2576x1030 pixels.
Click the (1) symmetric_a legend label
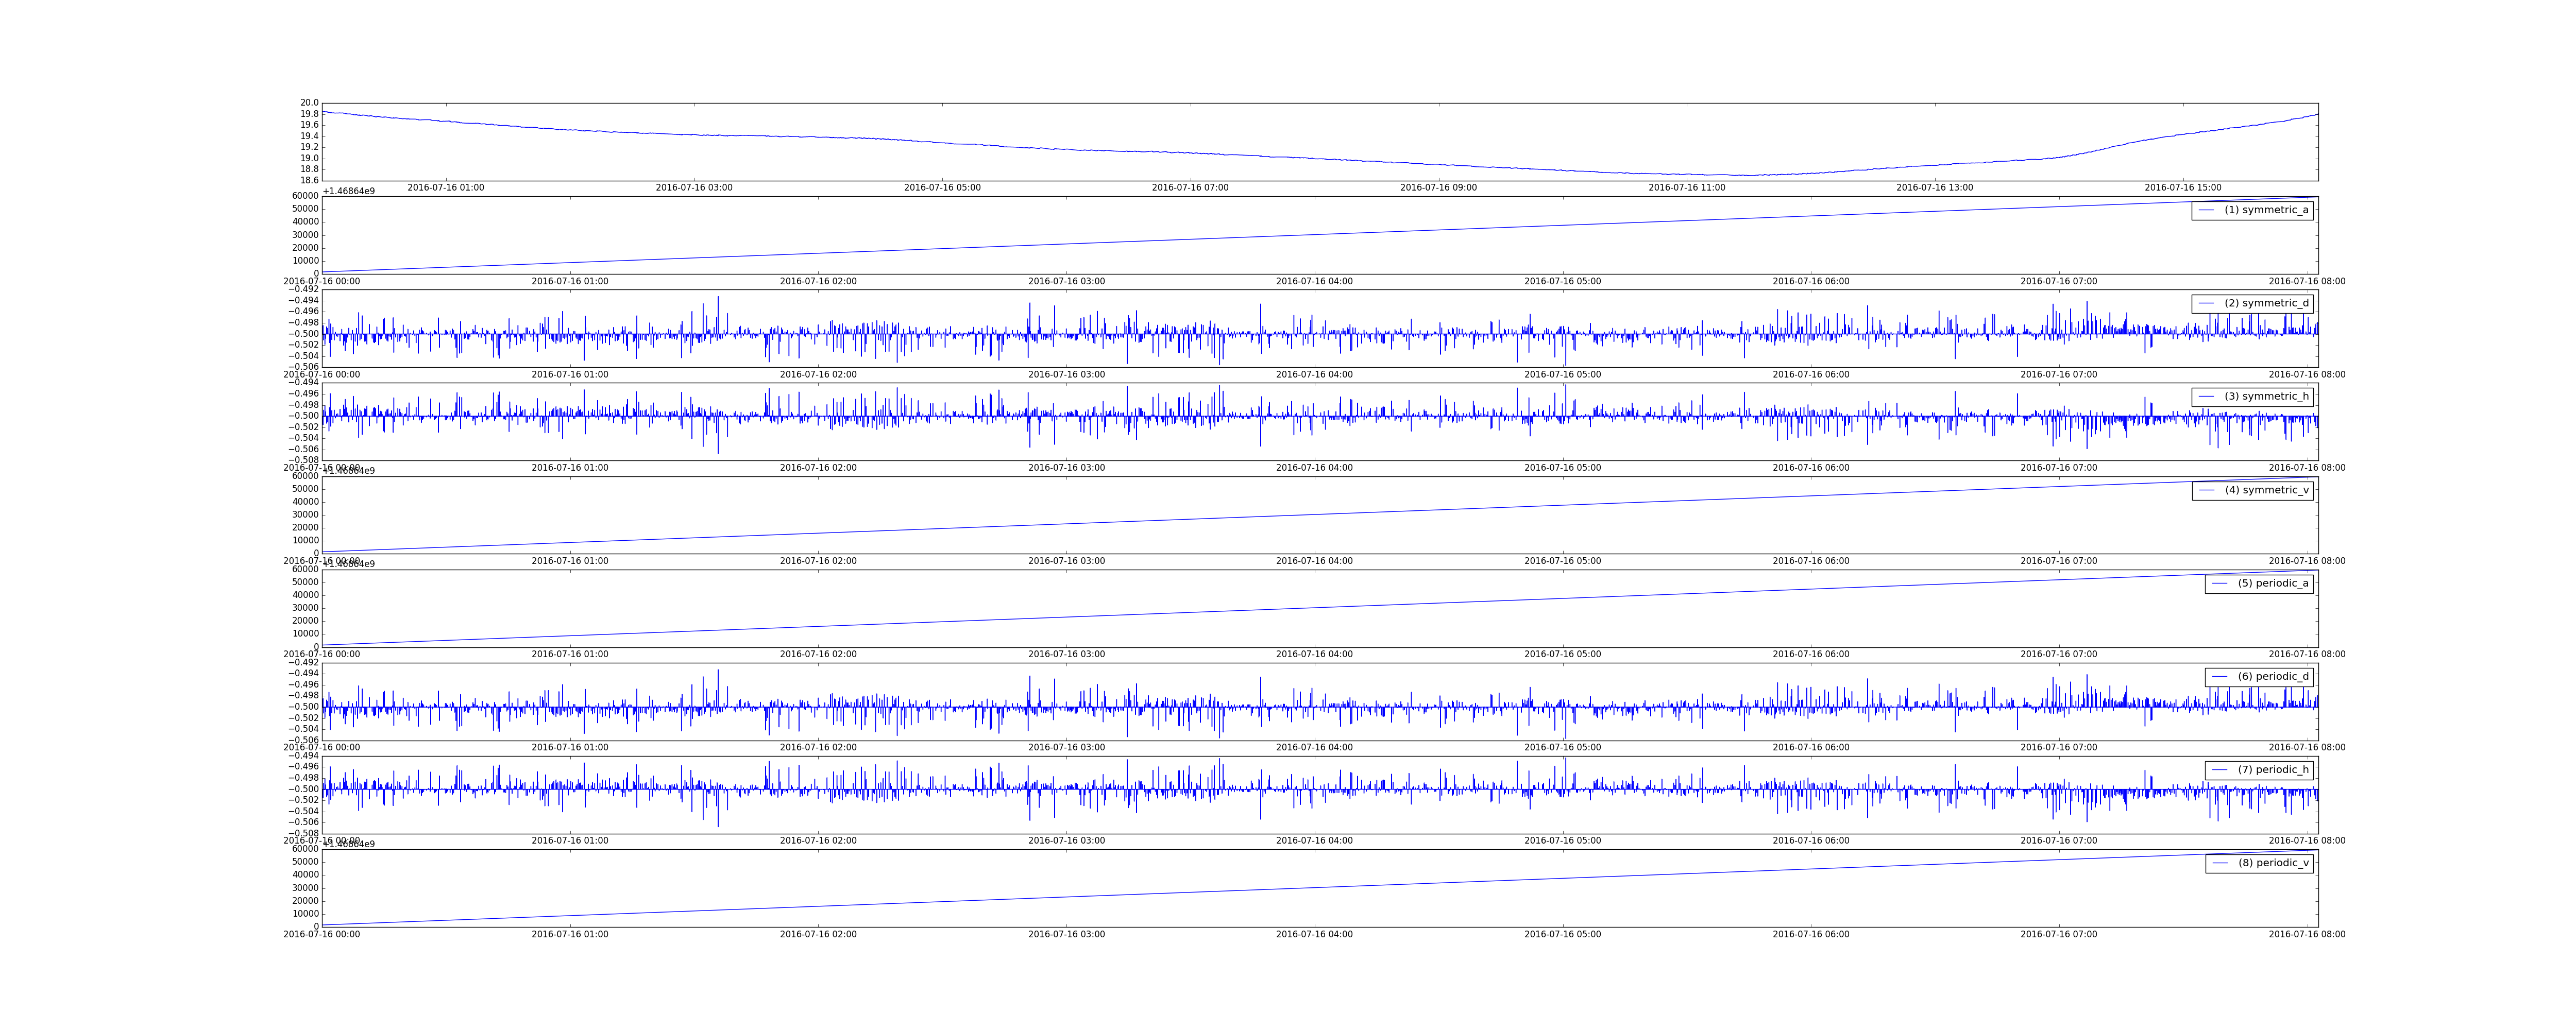pyautogui.click(x=2266, y=210)
